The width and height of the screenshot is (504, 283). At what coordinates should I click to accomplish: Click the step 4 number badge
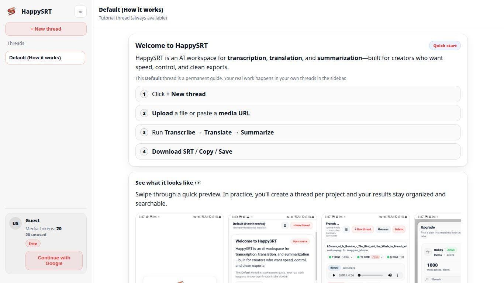click(x=144, y=151)
